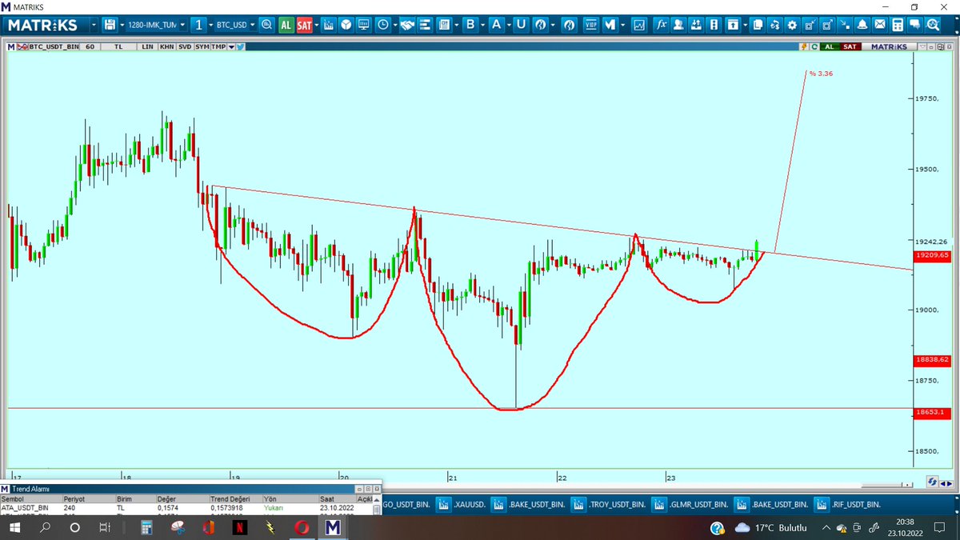
Task: Toggle SYM mode on chart toolbar
Action: tap(202, 46)
